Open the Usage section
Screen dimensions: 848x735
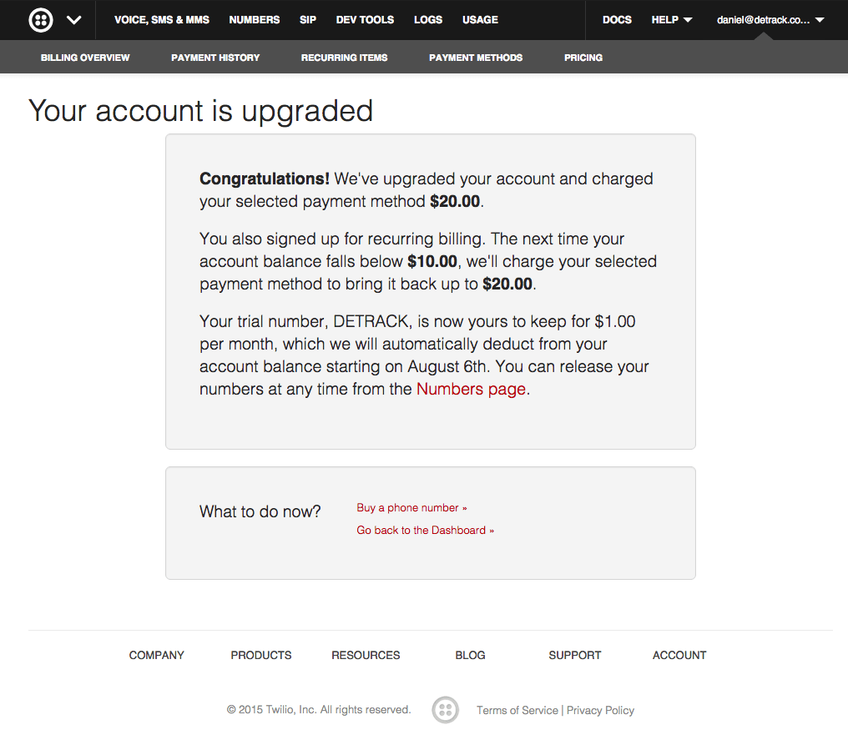480,20
